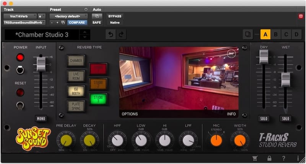
Task: Click the preset copy settings icon beside plus
Action: click(63, 23)
